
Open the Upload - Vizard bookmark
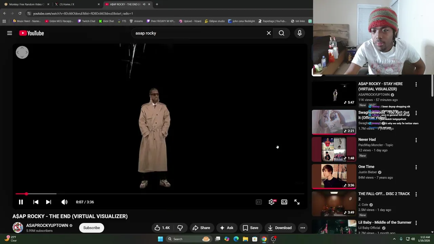(x=190, y=21)
